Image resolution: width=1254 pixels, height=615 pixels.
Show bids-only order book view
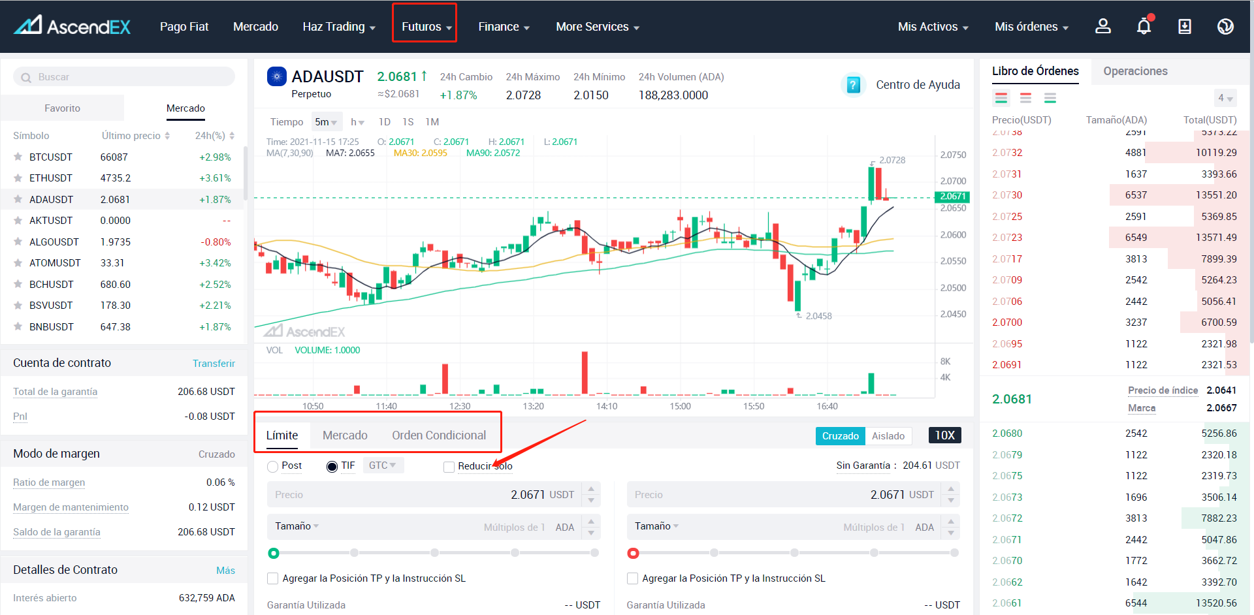click(x=1050, y=98)
